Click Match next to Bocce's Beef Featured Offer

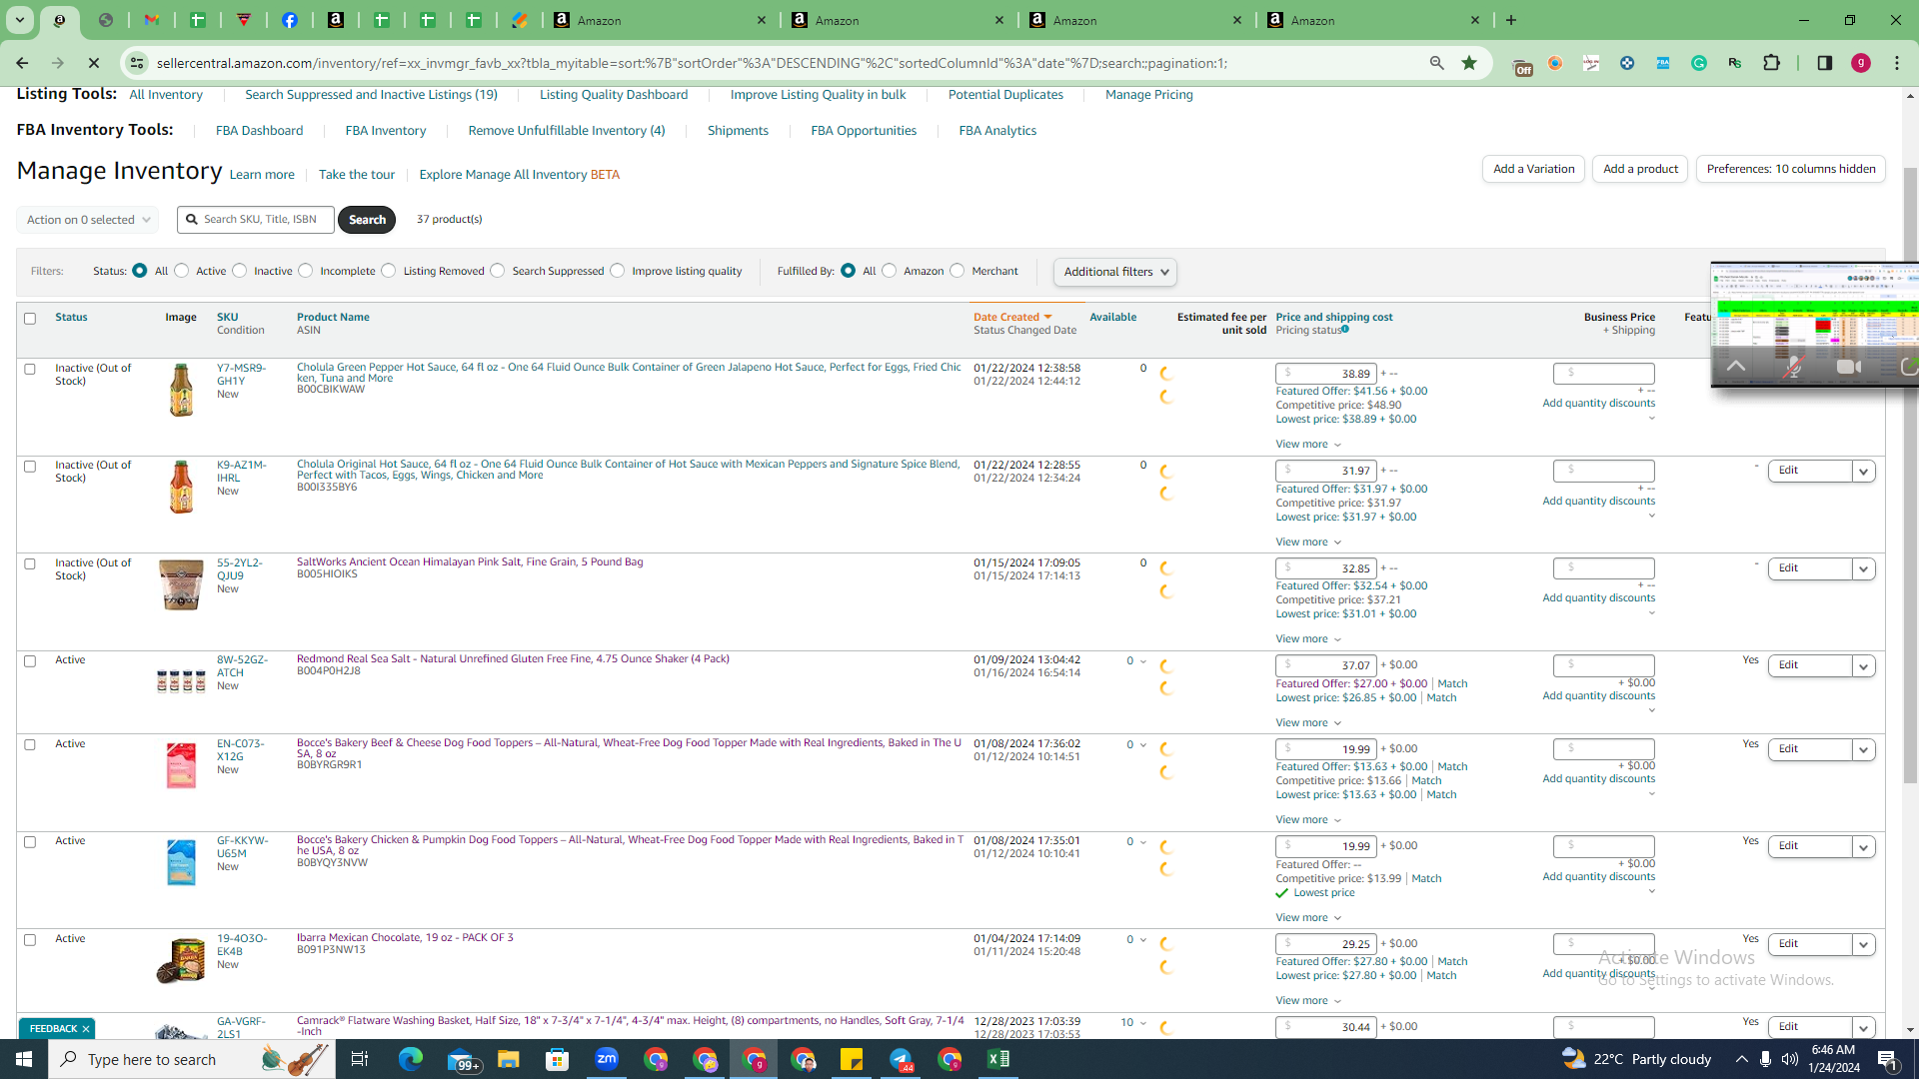[x=1452, y=767]
